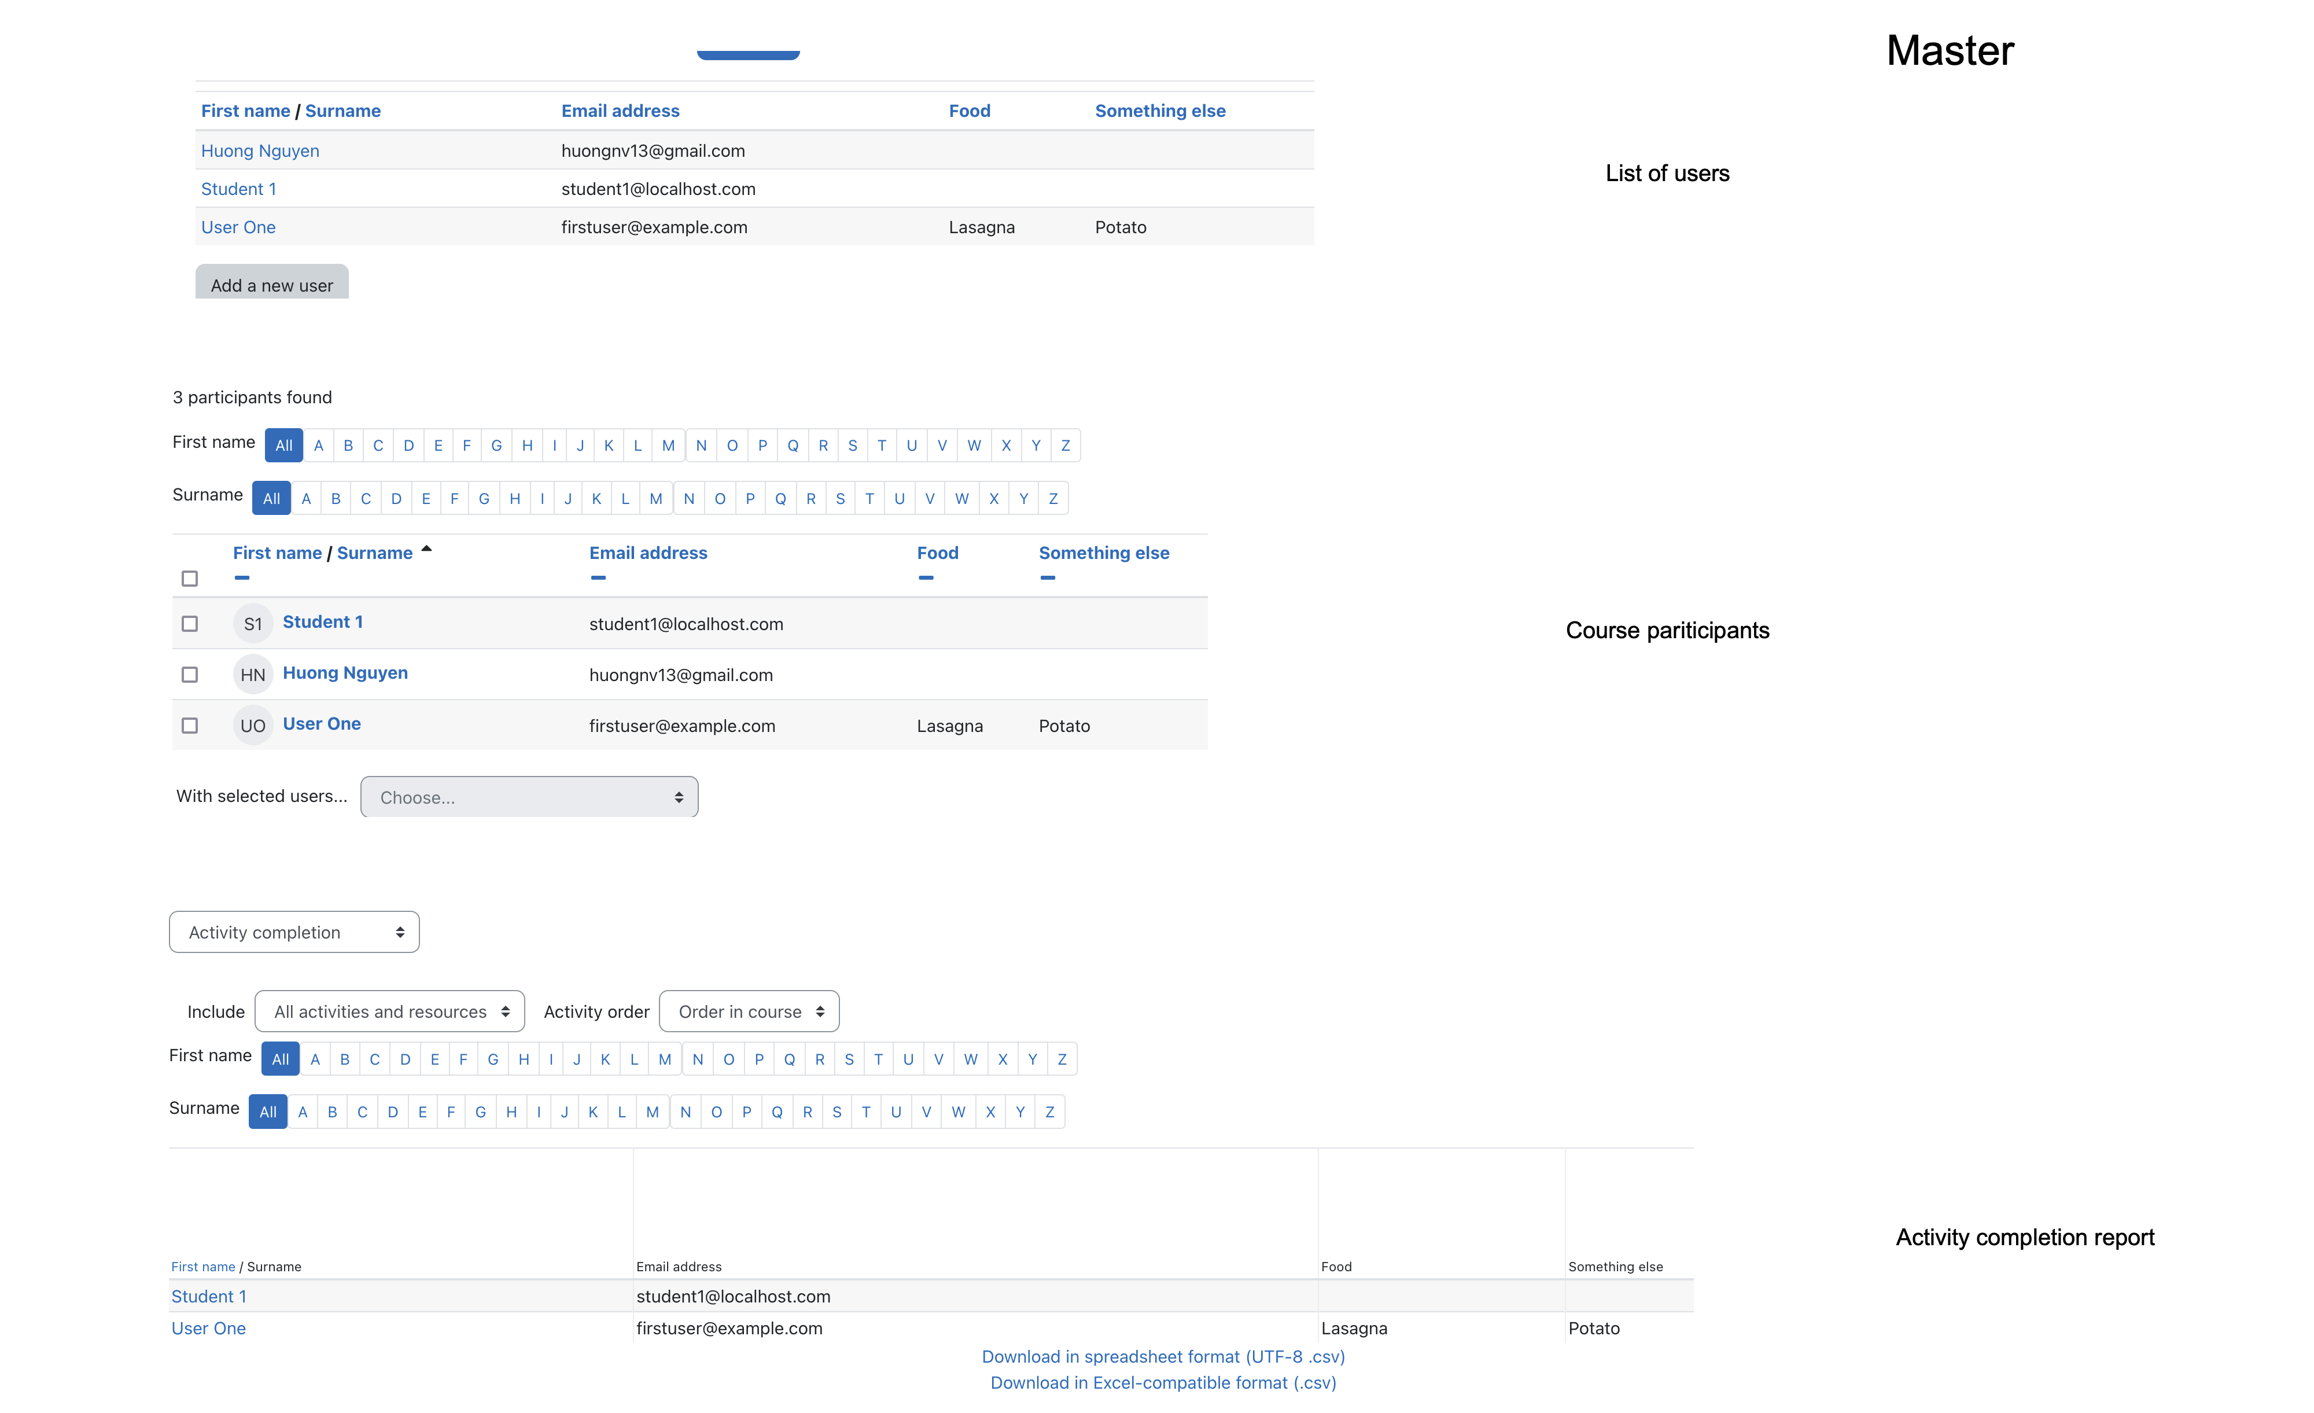
Task: Check the box for Huong Nguyen
Action: pos(190,675)
